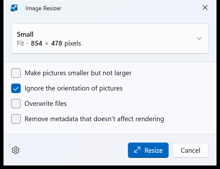
Task: Click the Fit mode text in preset selector
Action: click(x=20, y=43)
